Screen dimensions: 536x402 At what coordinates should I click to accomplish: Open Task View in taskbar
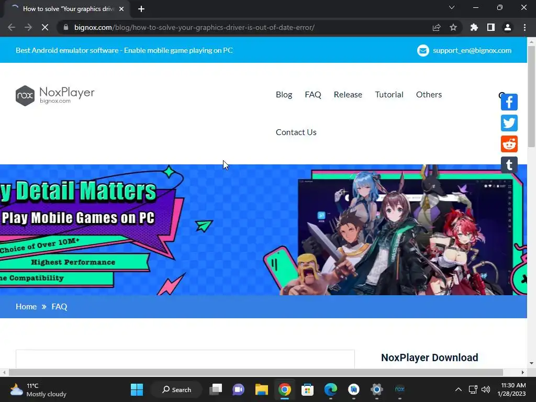(216, 389)
